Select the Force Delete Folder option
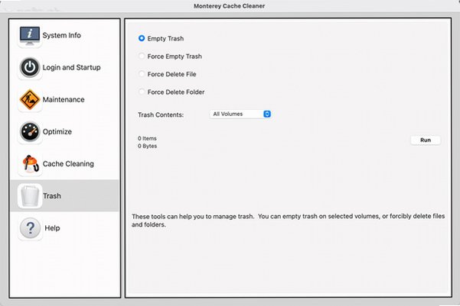Image resolution: width=460 pixels, height=306 pixels. point(142,92)
